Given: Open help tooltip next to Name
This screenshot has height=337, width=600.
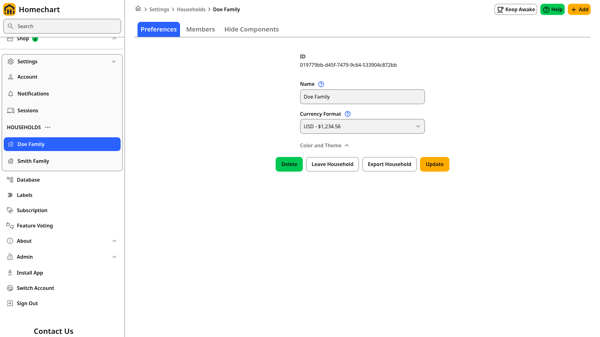Looking at the screenshot, I should [x=321, y=84].
